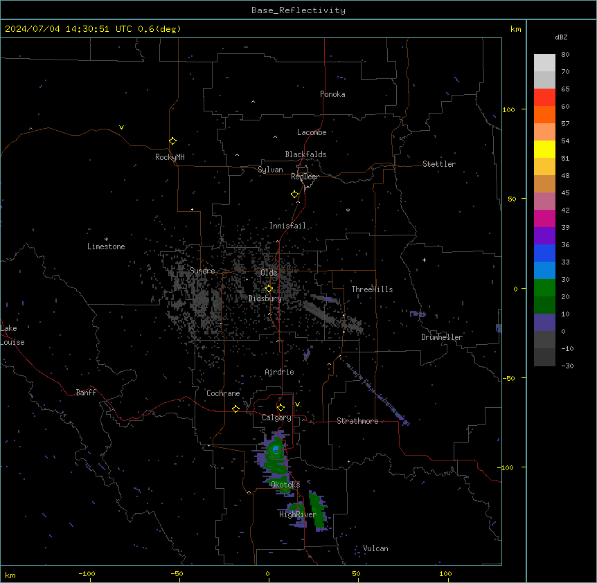Click the yellow diamond marker above Calgary label

[x=280, y=408]
